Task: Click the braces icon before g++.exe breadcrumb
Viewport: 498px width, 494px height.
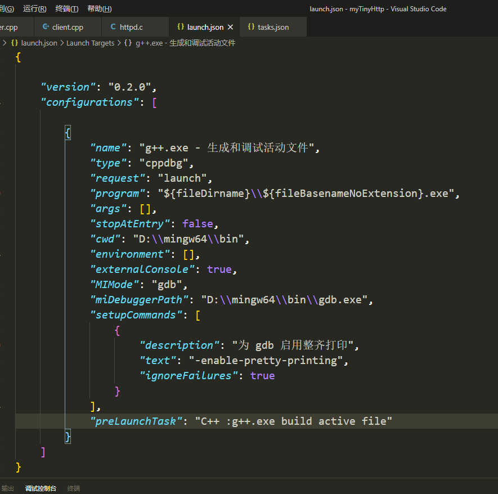Action: 128,43
